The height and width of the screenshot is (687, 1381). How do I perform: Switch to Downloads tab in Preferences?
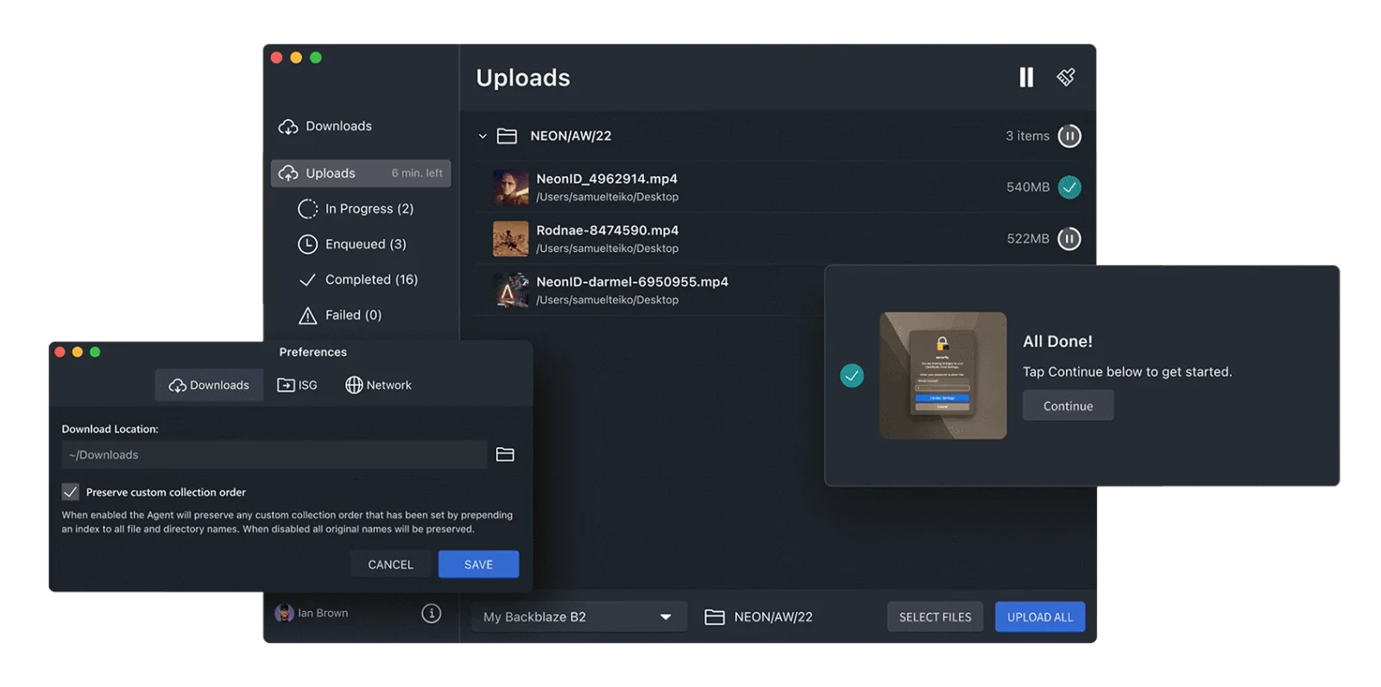point(209,385)
